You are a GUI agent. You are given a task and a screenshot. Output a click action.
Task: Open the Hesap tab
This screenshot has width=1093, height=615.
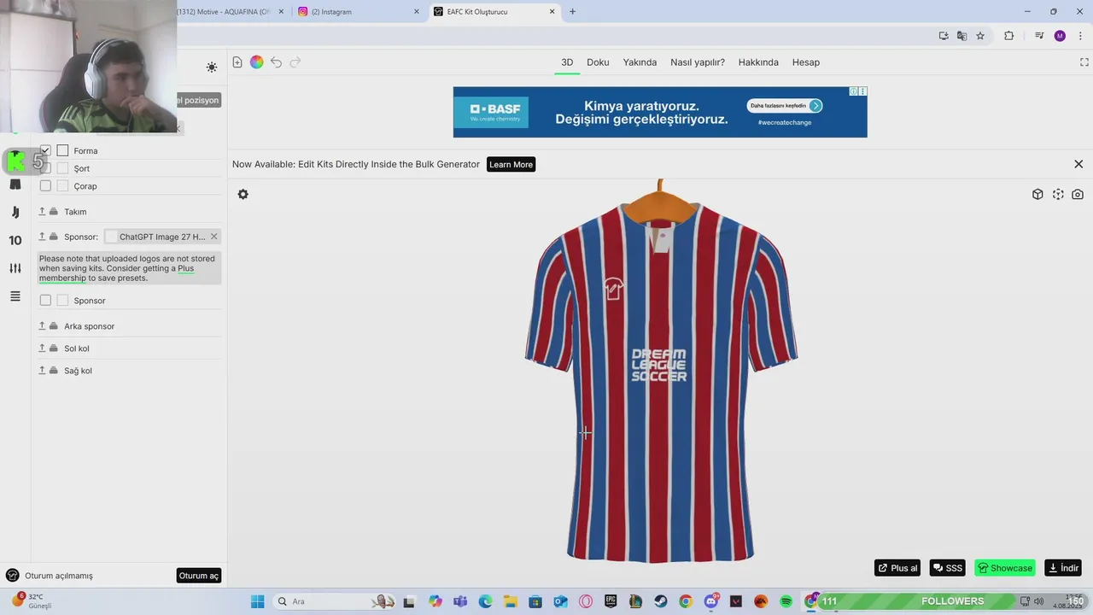pos(805,62)
